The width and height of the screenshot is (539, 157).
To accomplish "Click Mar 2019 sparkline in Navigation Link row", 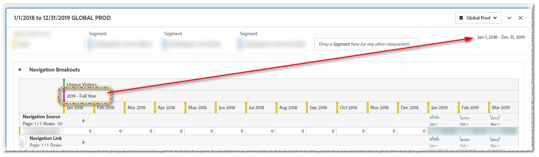I will pos(495,139).
